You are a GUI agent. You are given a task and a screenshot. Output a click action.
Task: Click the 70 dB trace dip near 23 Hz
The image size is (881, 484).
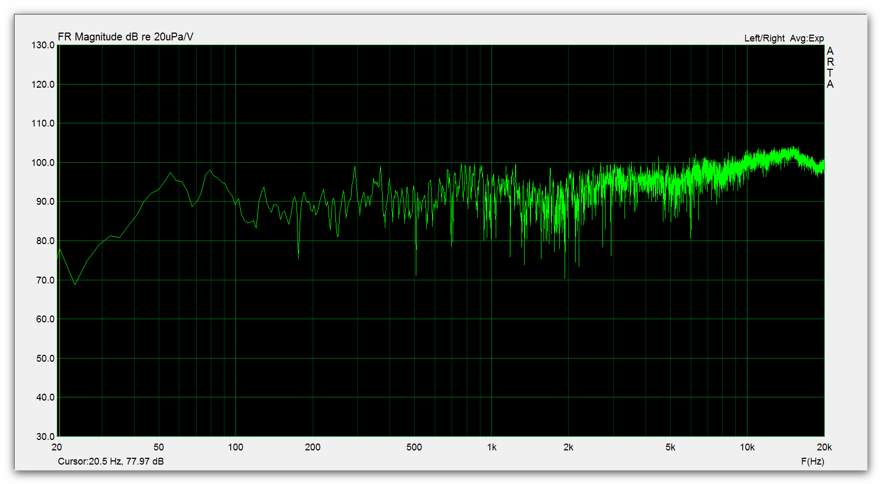point(75,284)
